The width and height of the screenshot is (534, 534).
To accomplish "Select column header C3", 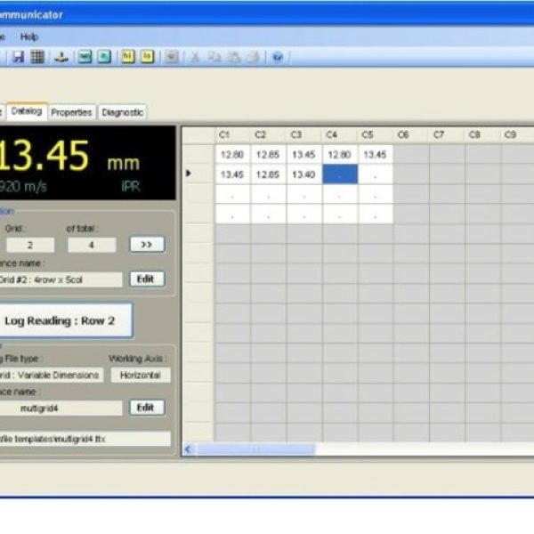I will tap(303, 135).
